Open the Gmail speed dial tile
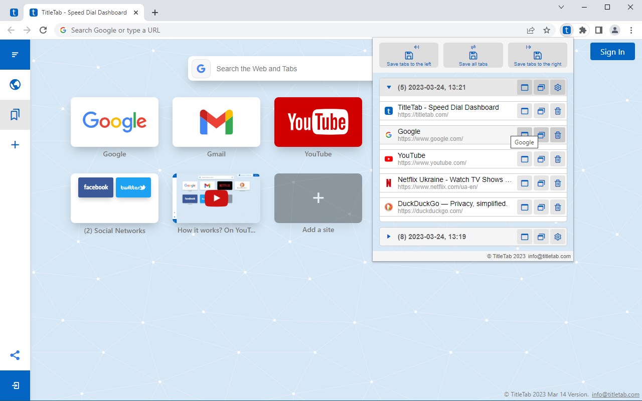Screen dimensions: 642x401 216,122
